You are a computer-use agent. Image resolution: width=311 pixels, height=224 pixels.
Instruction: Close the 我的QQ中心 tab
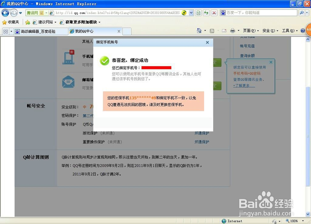click(x=119, y=31)
